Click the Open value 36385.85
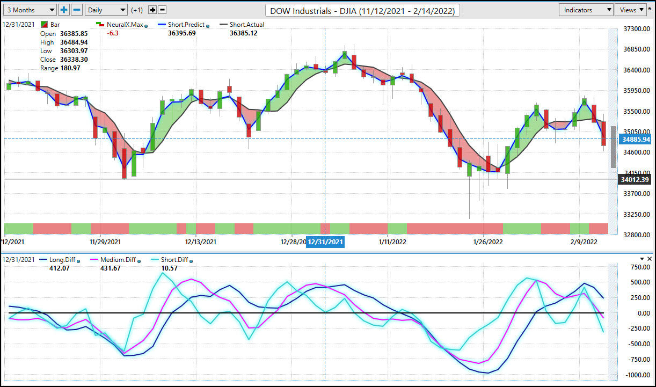The height and width of the screenshot is (387, 656). [74, 33]
